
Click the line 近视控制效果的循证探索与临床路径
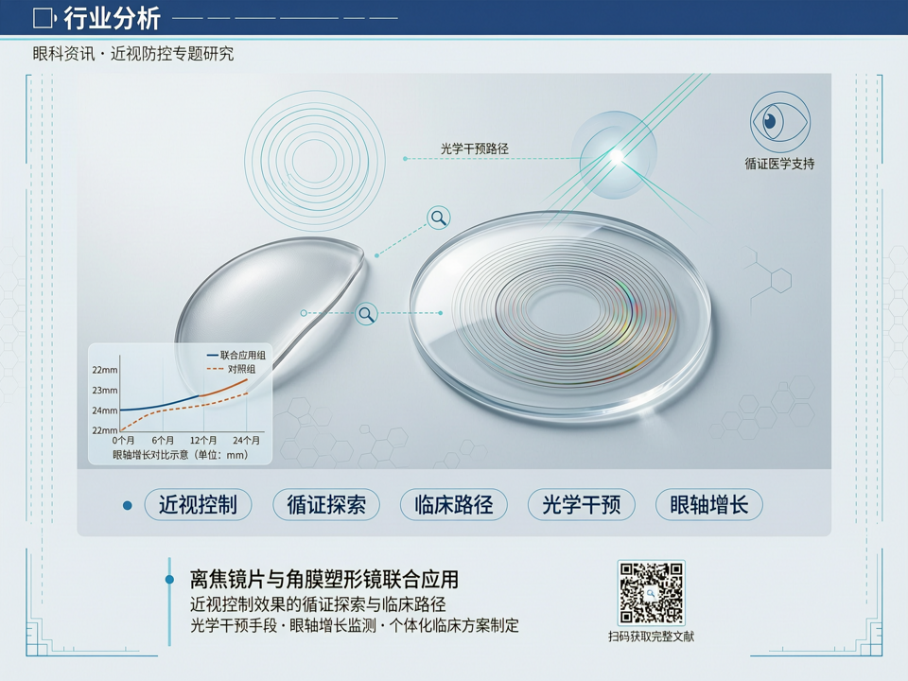pyautogui.click(x=318, y=604)
